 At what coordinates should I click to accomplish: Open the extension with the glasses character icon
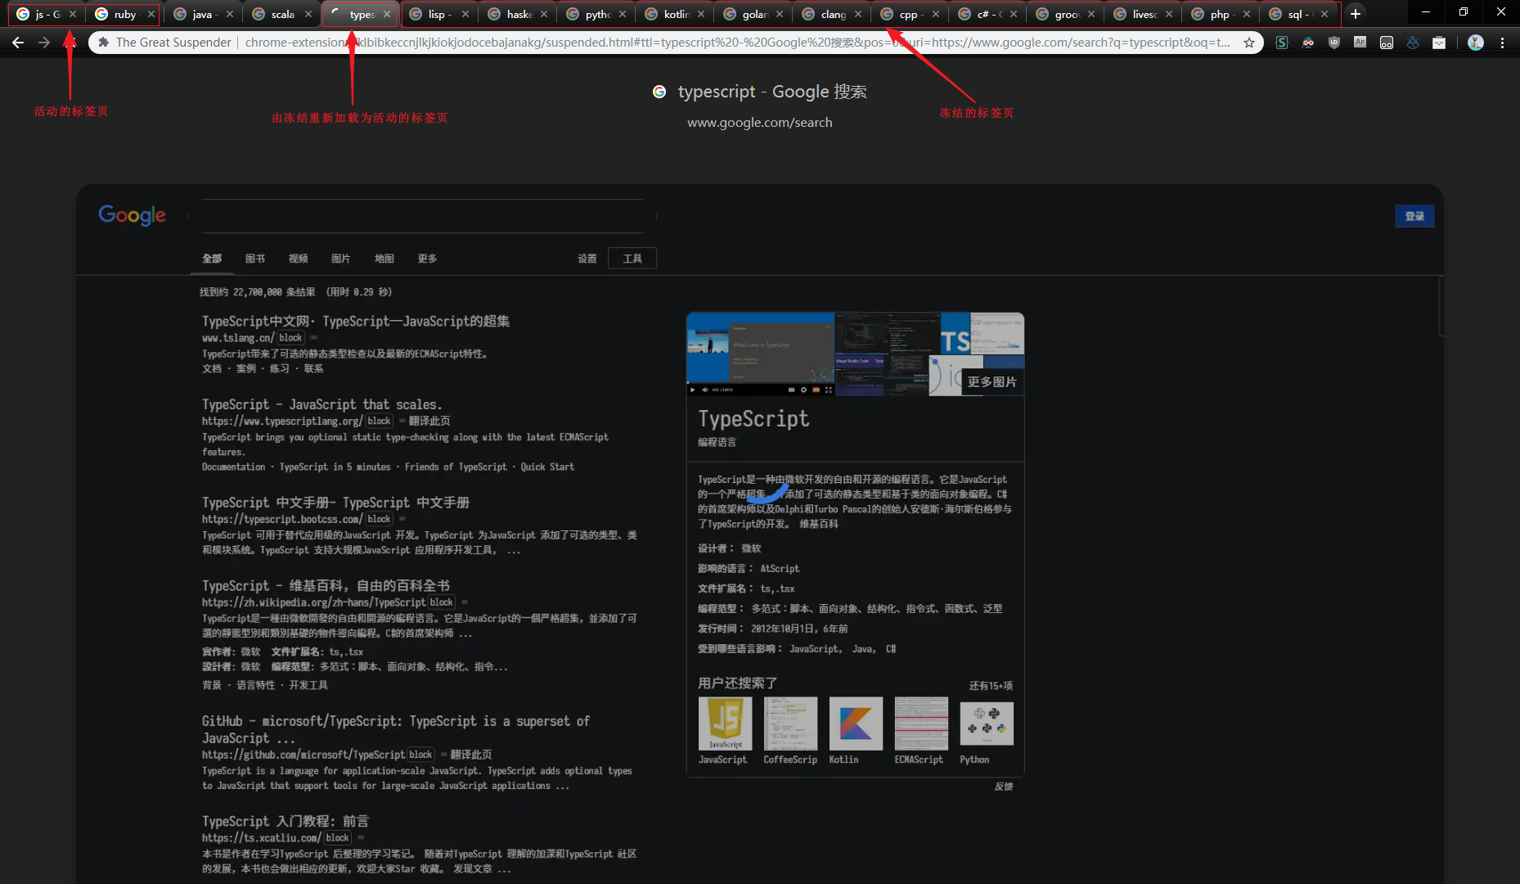tap(1308, 43)
